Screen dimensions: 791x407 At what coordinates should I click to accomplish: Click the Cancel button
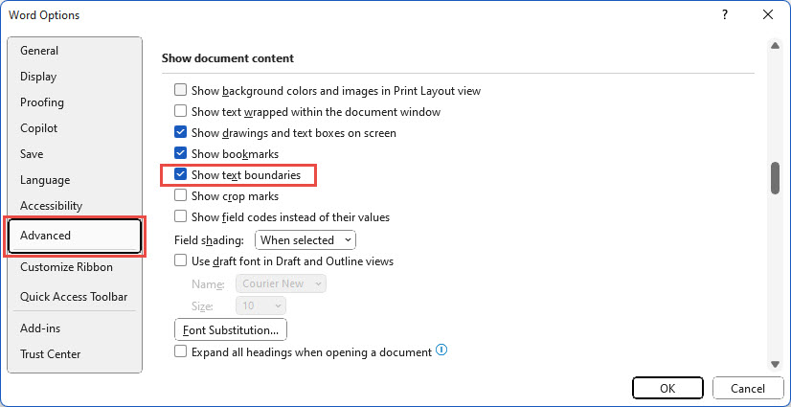[x=748, y=389]
